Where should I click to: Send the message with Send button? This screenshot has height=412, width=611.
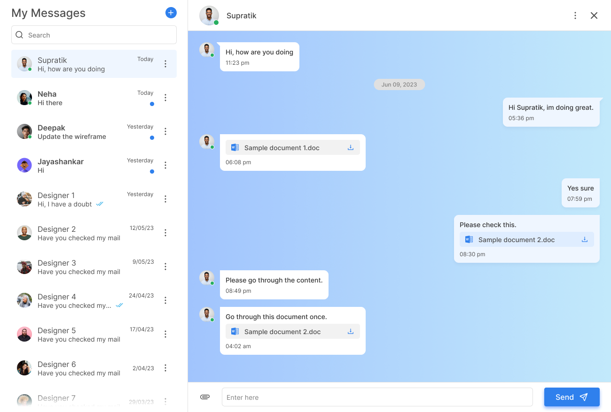(572, 397)
